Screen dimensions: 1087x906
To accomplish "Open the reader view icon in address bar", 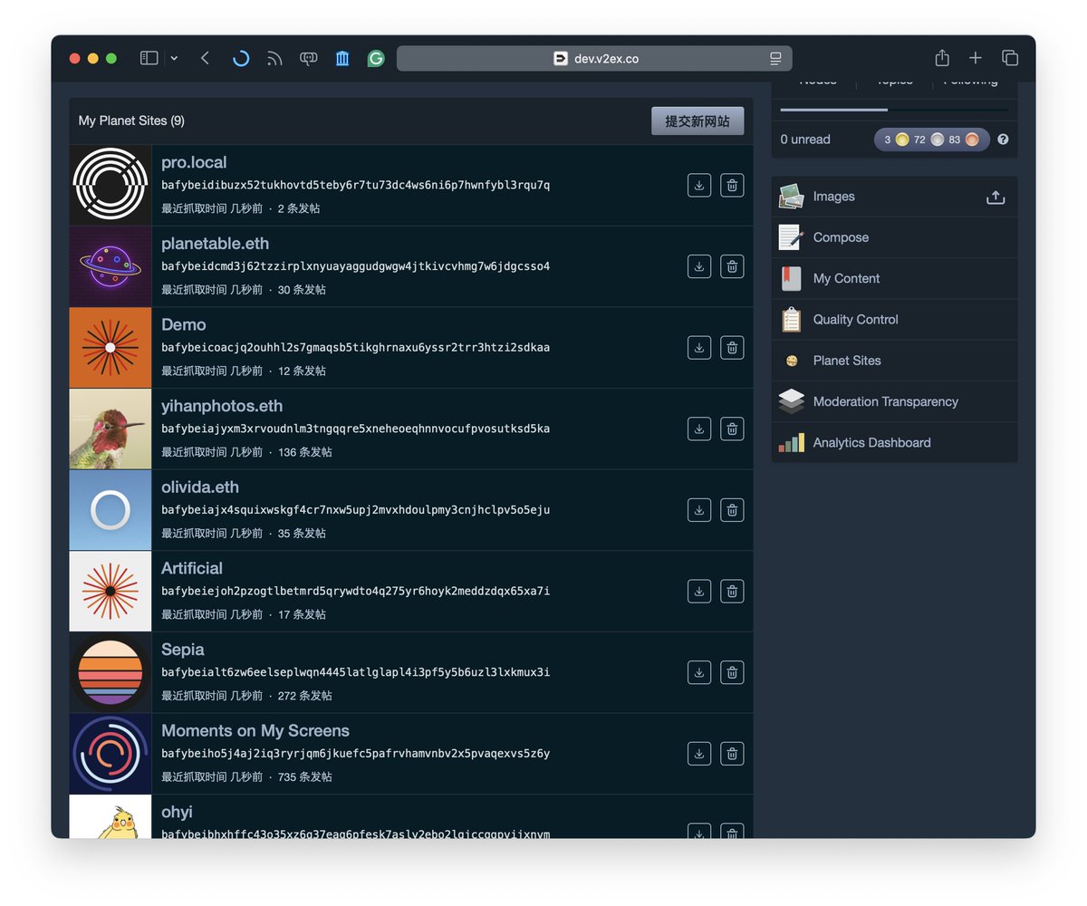I will click(775, 58).
